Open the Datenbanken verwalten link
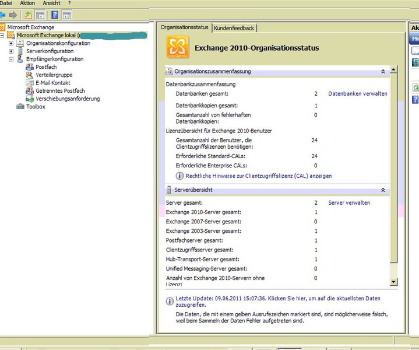Screen dimensions: 419x350 tap(358, 94)
